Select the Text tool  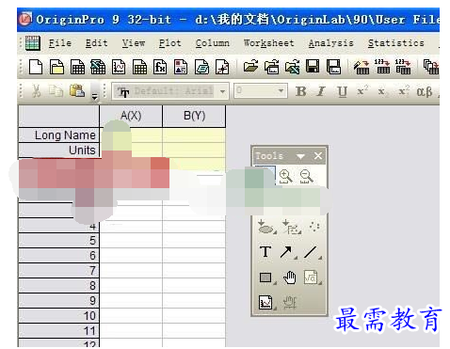(x=265, y=252)
